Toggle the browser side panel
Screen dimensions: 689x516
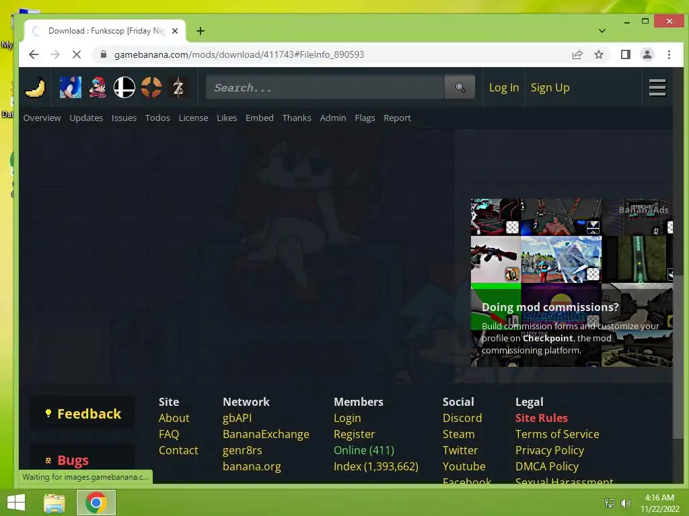click(626, 54)
